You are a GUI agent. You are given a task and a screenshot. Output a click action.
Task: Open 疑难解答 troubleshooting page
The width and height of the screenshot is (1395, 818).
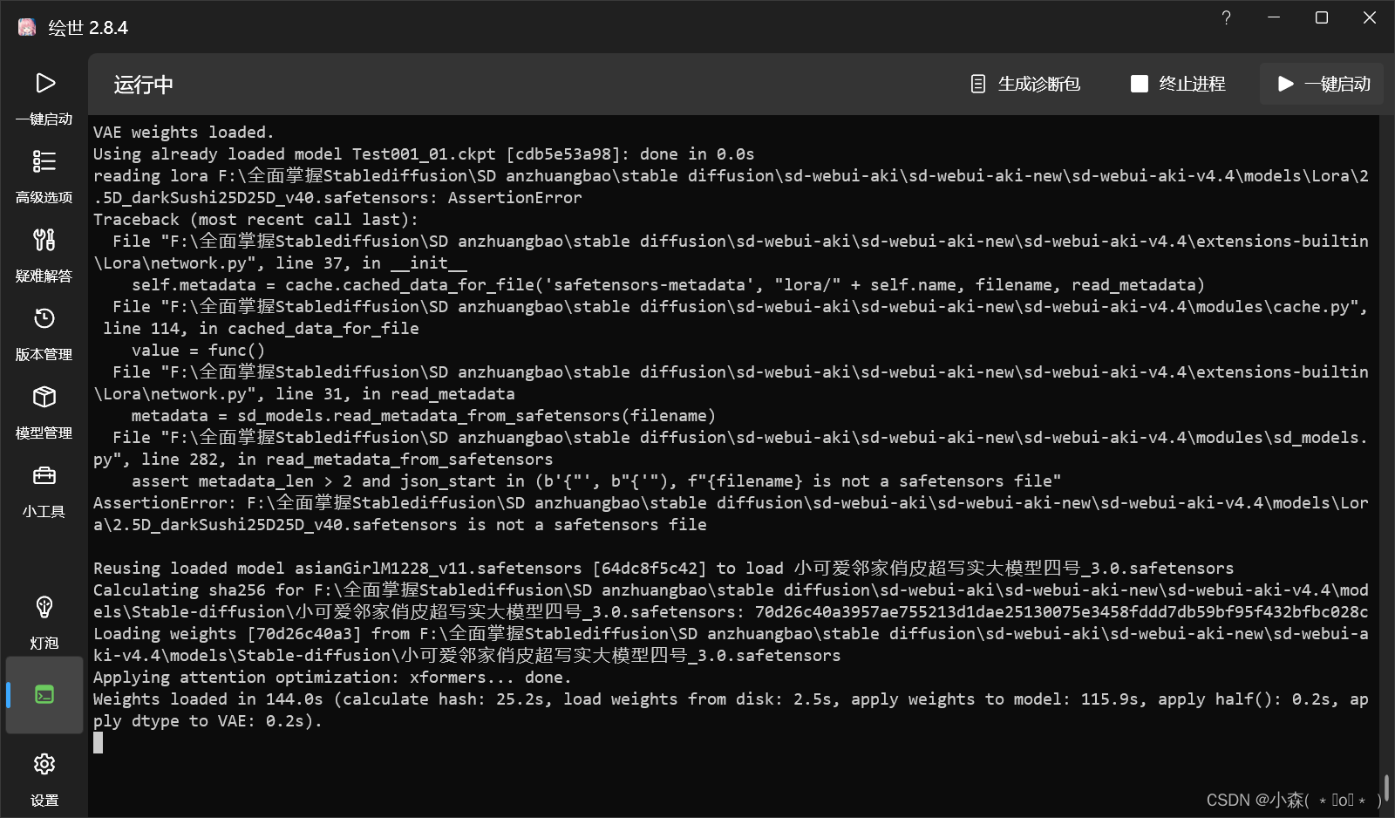[44, 256]
